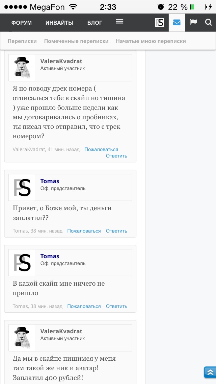This screenshot has height=384, width=216.
Task: Show the Начатые мною переписки tab
Action: coord(151,41)
